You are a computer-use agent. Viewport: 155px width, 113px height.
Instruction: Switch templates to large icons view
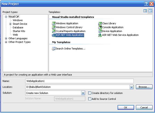[x=145, y=11]
